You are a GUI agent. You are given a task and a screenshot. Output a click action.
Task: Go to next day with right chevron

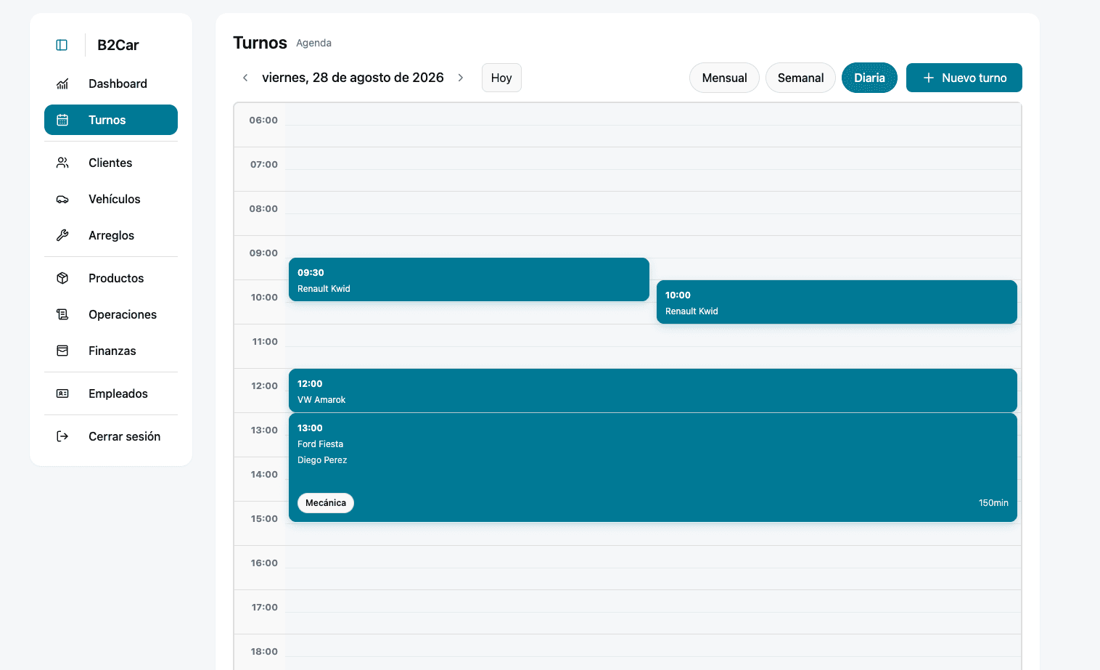[x=461, y=78]
